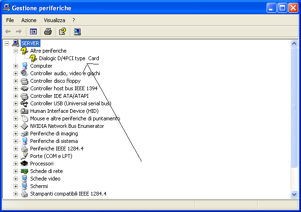Expand Periferiche IEEE 1284.4 node

coord(16,149)
